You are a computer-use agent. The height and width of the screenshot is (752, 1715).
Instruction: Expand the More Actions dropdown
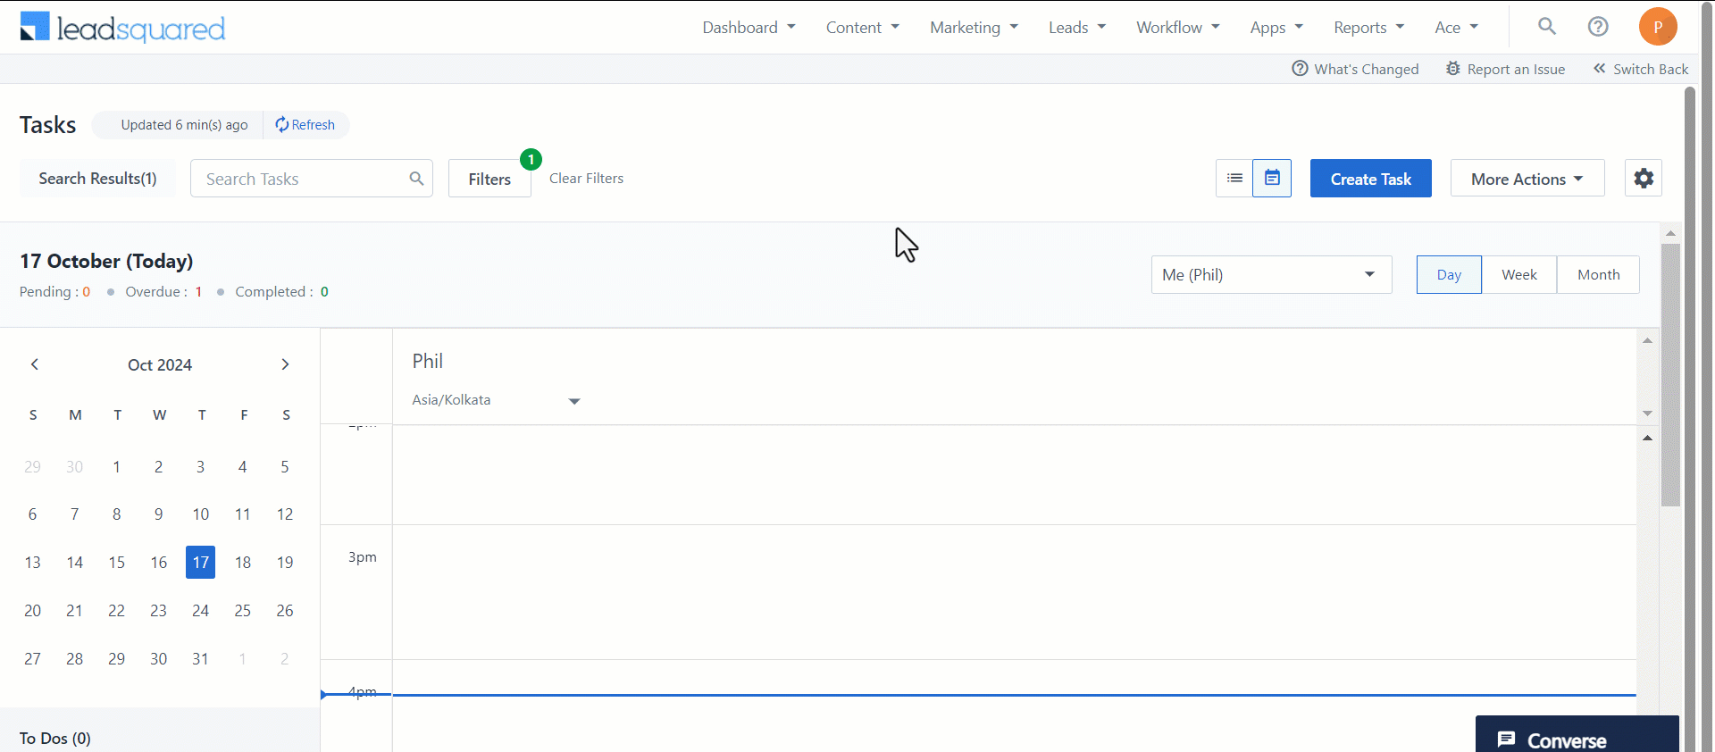coord(1527,179)
